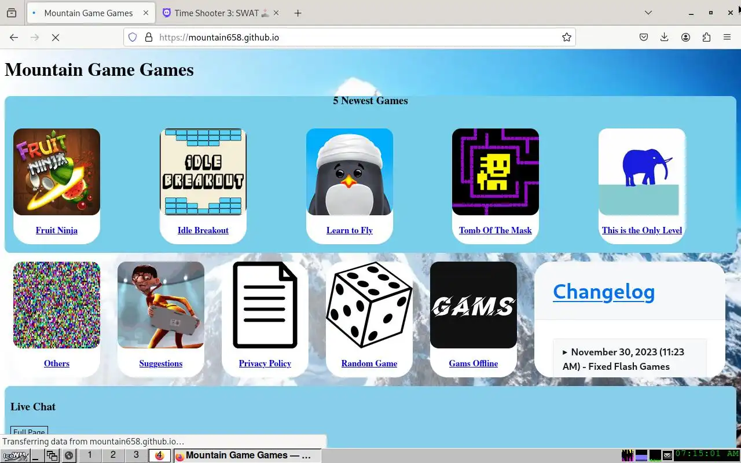Go back to the previous page

(14, 37)
